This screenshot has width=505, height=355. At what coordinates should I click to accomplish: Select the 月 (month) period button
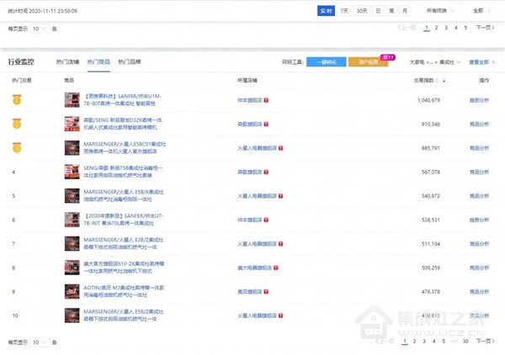click(405, 11)
